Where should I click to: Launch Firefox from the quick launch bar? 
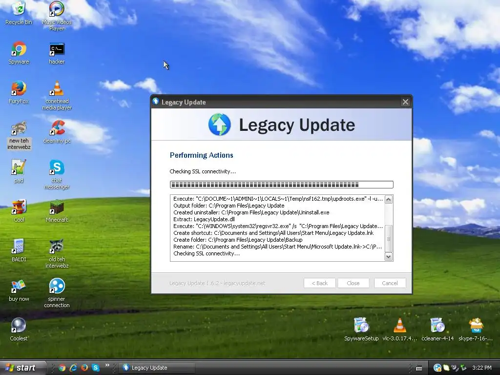point(84,368)
